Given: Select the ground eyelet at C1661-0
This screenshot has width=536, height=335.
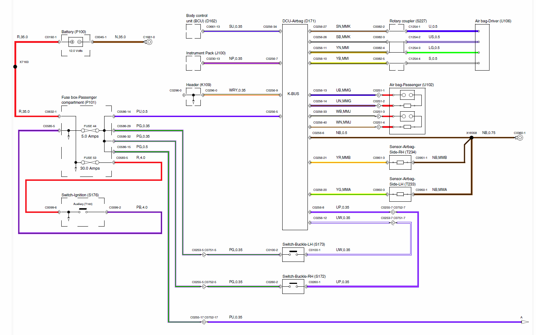Looking at the screenshot, I should tap(149, 42).
